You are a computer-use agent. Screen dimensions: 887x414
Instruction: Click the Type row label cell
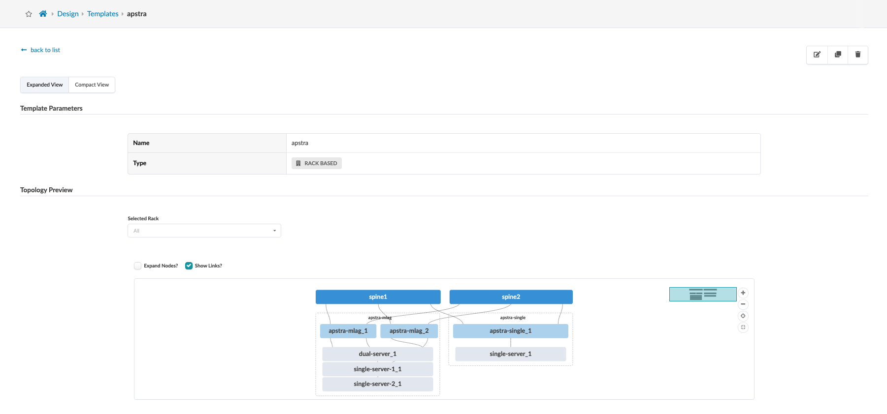tap(207, 163)
